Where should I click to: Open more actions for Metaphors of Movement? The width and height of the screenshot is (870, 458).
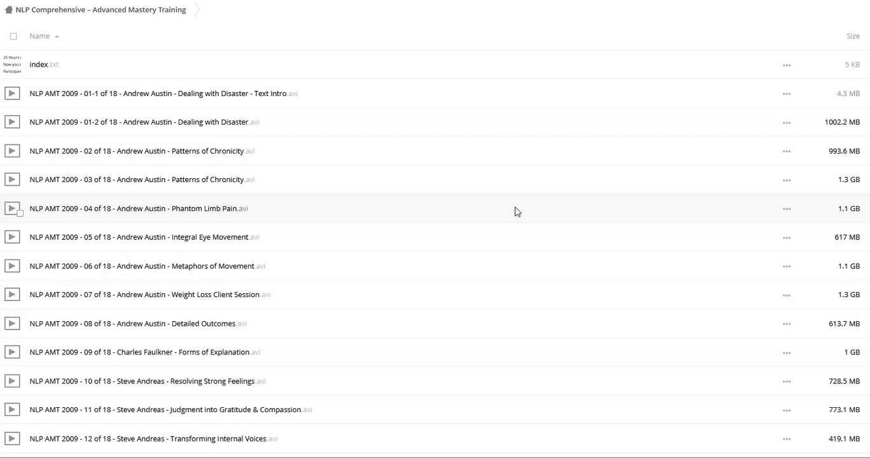coord(787,267)
